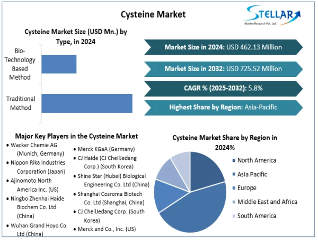Click the South America legend color swatch
318x240 pixels.
234,216
